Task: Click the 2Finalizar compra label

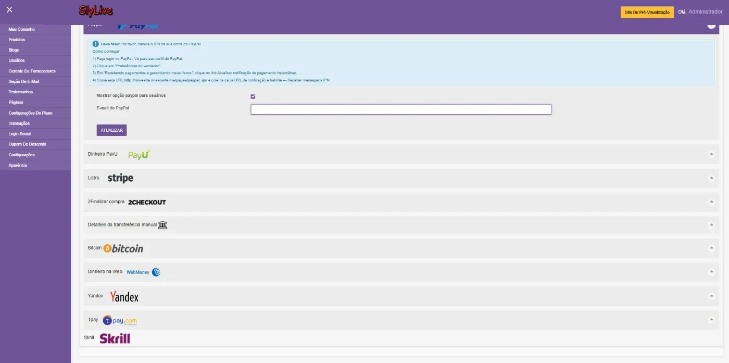Action: point(106,202)
